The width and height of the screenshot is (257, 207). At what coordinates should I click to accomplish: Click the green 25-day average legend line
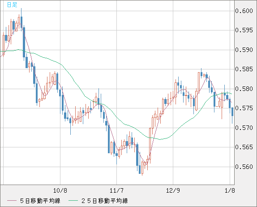pos(73,201)
